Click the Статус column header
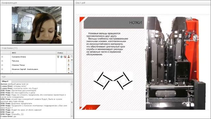 61,53
